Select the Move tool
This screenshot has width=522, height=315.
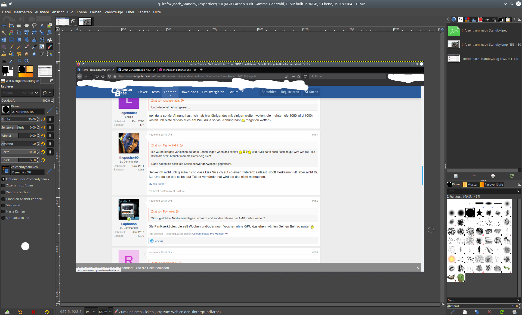(4, 26)
